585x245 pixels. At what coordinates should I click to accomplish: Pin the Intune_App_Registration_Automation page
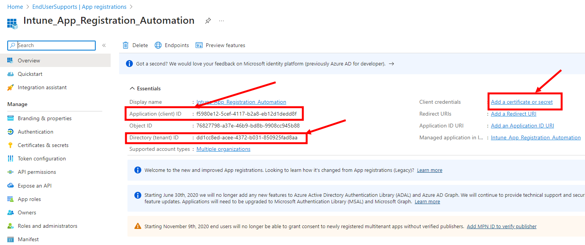pyautogui.click(x=208, y=21)
